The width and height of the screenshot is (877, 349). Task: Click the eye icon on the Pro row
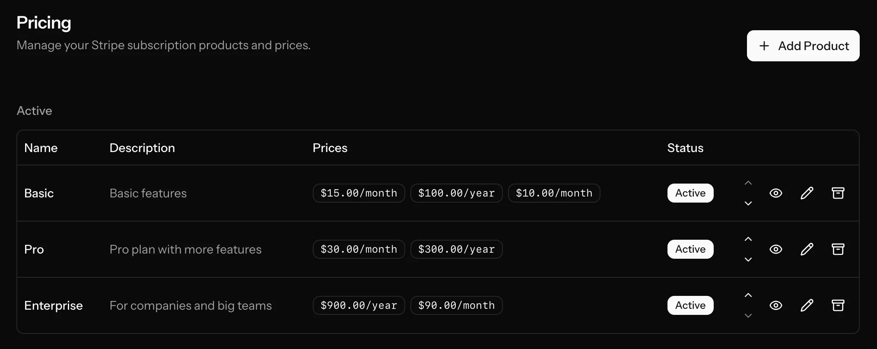click(776, 249)
